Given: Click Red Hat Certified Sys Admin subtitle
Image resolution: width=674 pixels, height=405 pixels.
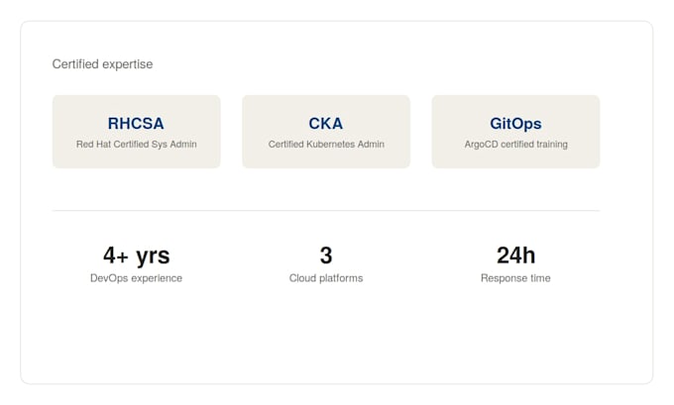Looking at the screenshot, I should (x=136, y=145).
